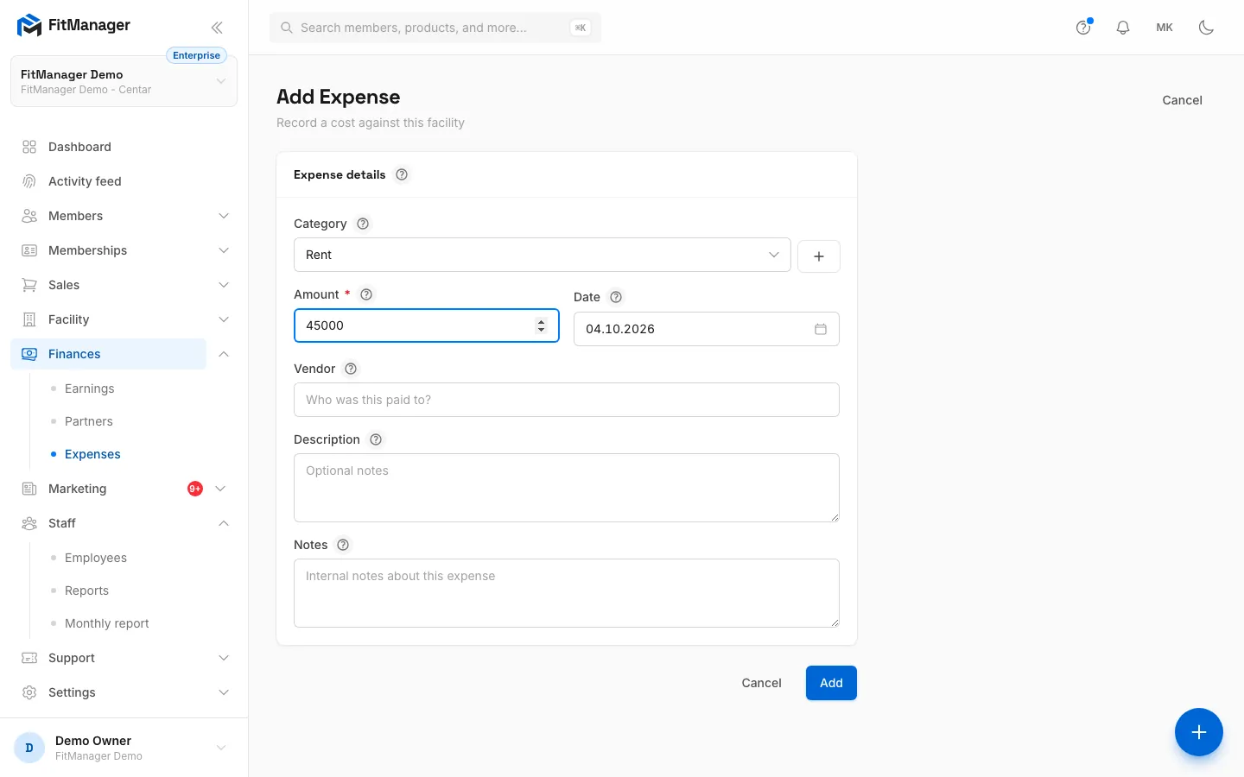Toggle dark mode moon icon
Image resolution: width=1244 pixels, height=777 pixels.
(1207, 28)
